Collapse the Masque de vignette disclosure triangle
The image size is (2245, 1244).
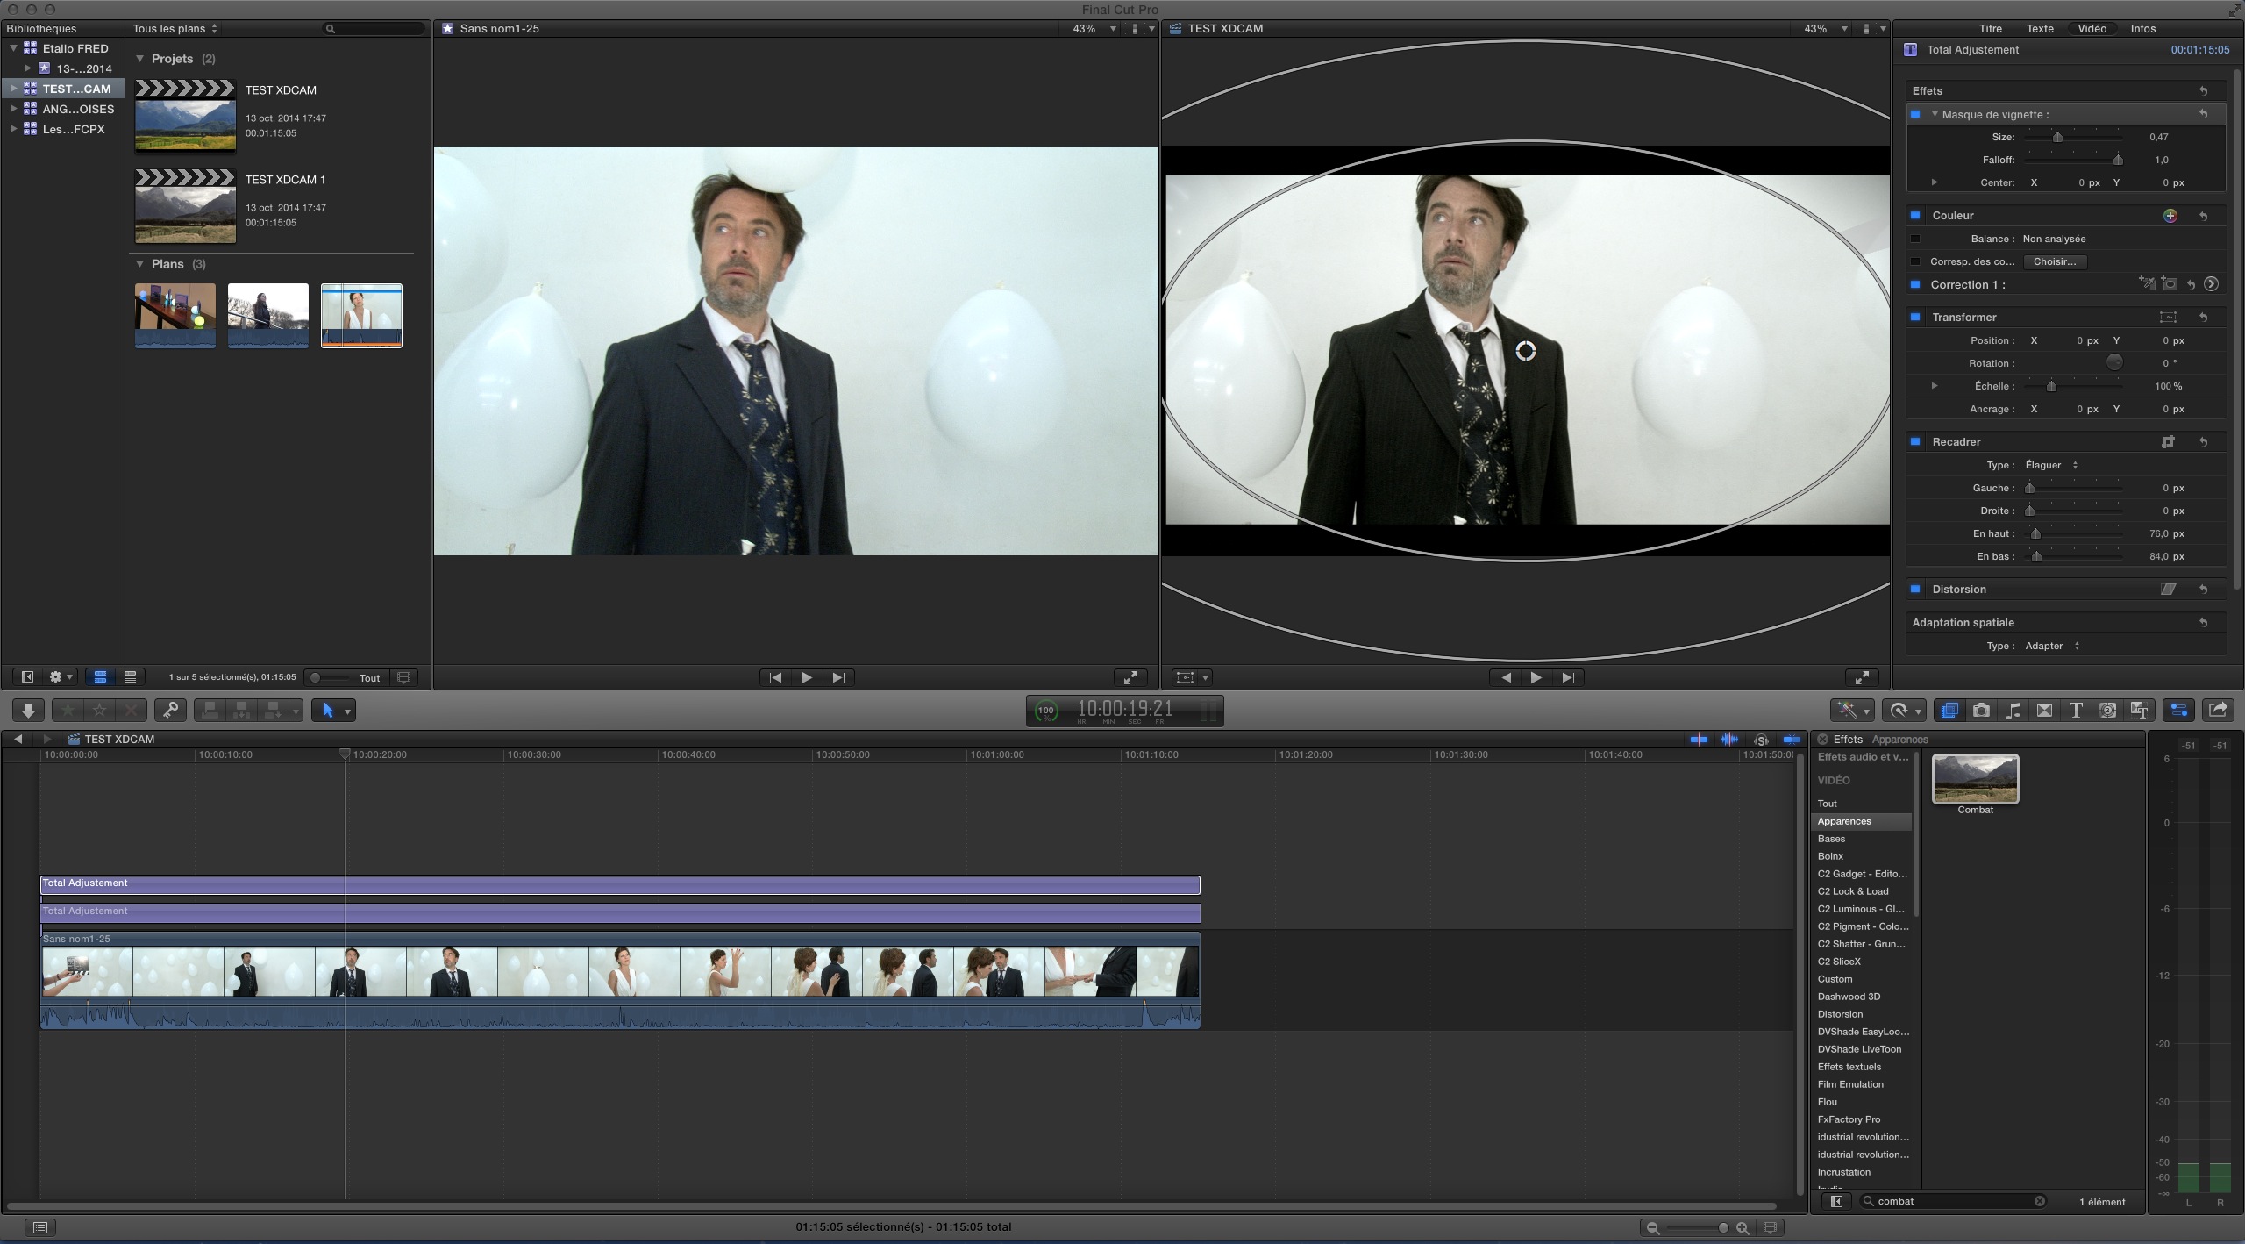(1936, 114)
